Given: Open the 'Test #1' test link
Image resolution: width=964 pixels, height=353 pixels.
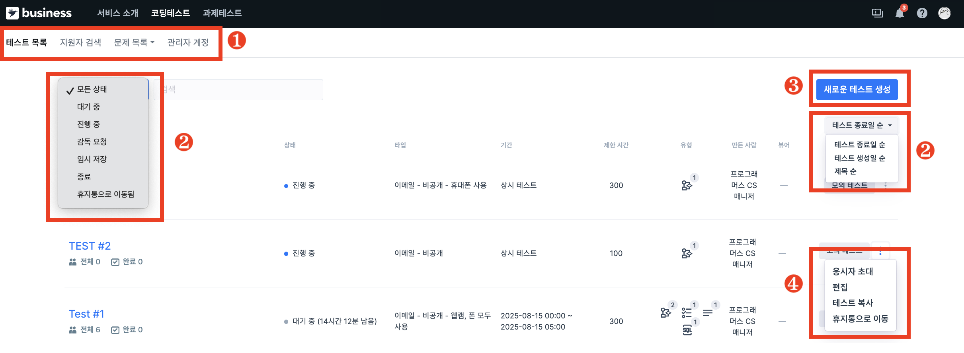Looking at the screenshot, I should coord(86,314).
